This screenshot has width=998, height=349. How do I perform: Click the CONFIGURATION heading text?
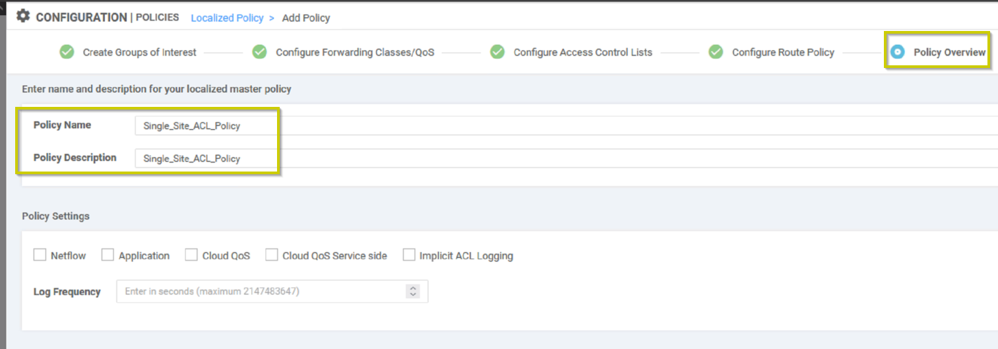pos(81,17)
